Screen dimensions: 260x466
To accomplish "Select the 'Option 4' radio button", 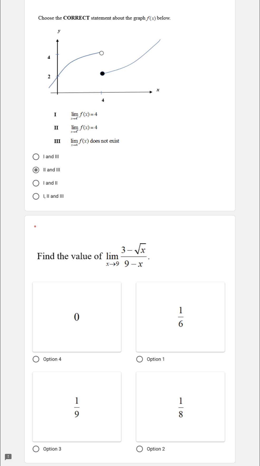I will click(x=36, y=359).
